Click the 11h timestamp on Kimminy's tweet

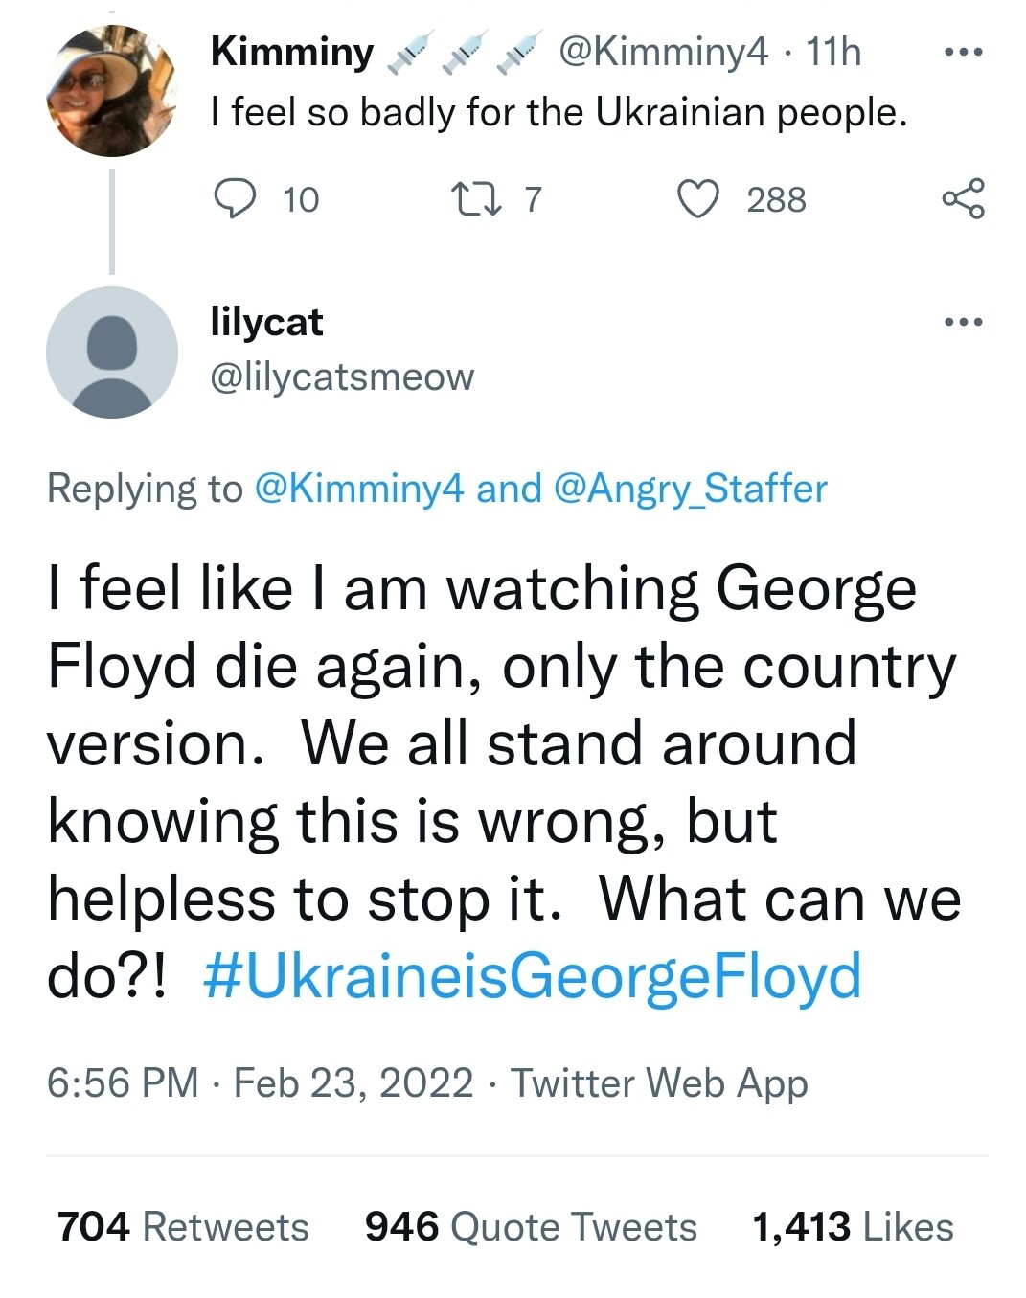coord(833,52)
